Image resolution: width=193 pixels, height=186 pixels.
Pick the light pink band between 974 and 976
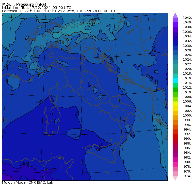click(175, 174)
